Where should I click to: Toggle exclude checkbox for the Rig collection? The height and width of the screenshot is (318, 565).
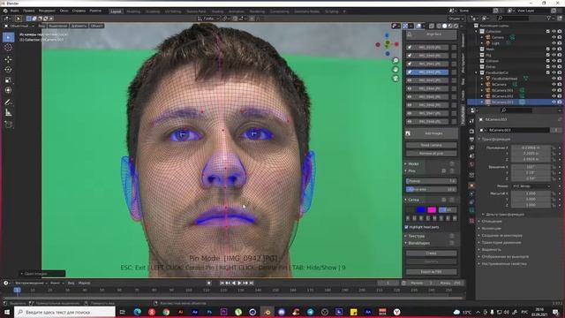tap(548, 55)
